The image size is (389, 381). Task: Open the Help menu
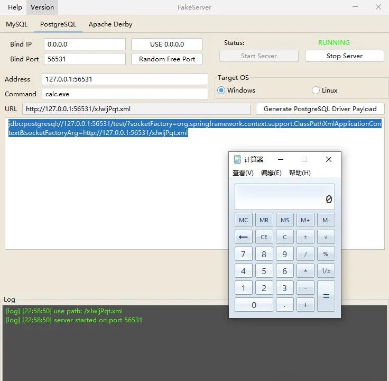[15, 7]
